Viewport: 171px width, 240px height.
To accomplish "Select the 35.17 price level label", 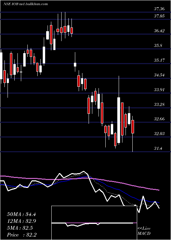I will [x=159, y=60].
